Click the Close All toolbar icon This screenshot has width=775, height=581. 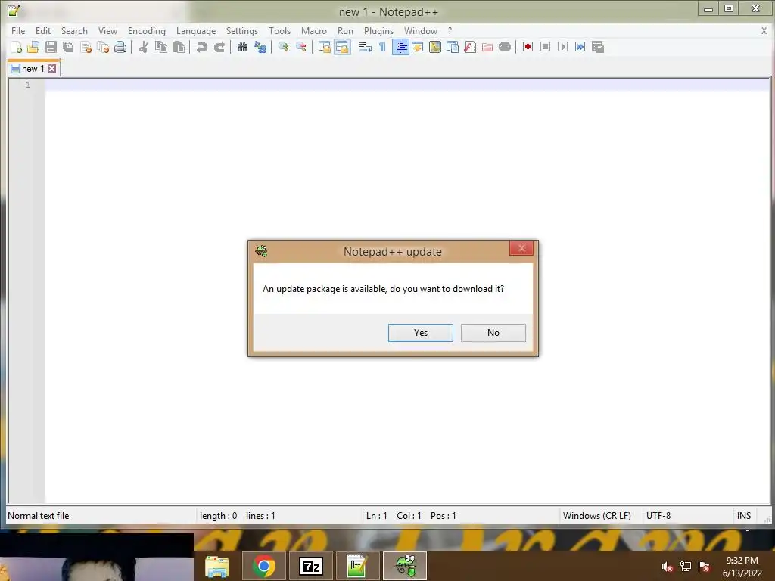tap(103, 47)
